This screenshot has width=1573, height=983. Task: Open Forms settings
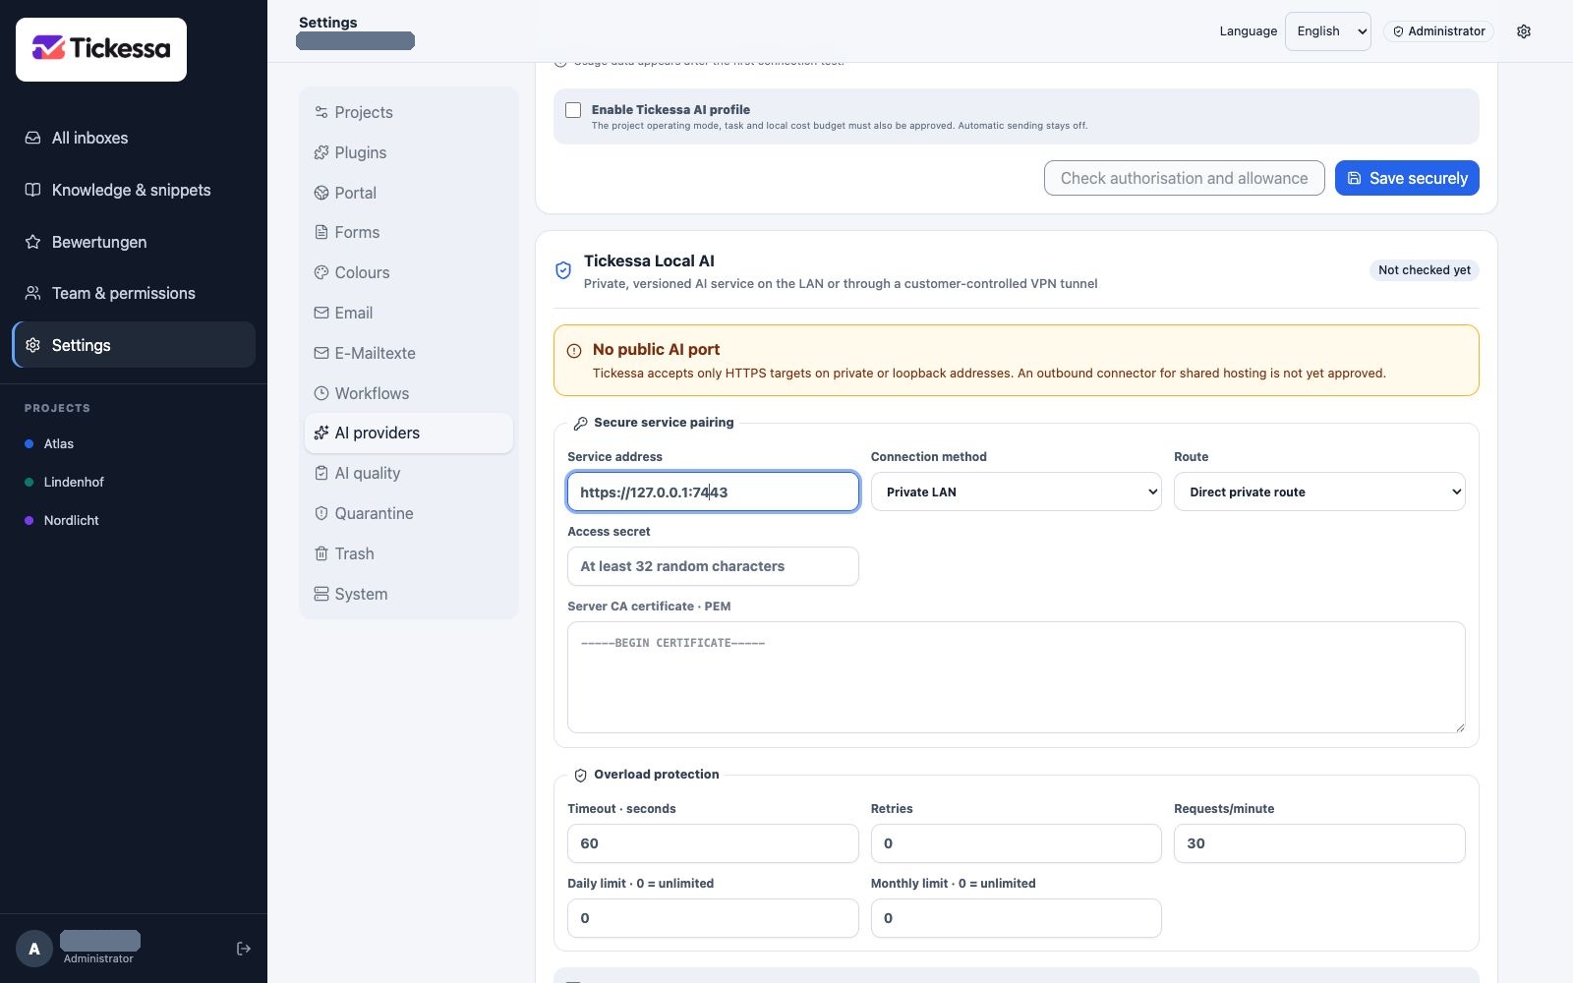(409, 232)
